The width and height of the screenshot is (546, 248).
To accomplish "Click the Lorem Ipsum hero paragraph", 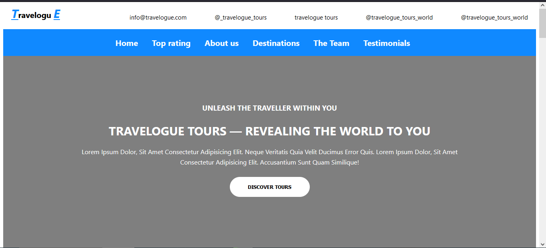I will [269, 157].
